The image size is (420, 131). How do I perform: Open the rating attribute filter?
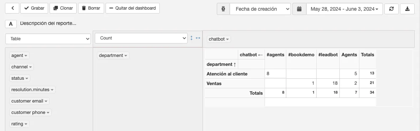pos(19,124)
